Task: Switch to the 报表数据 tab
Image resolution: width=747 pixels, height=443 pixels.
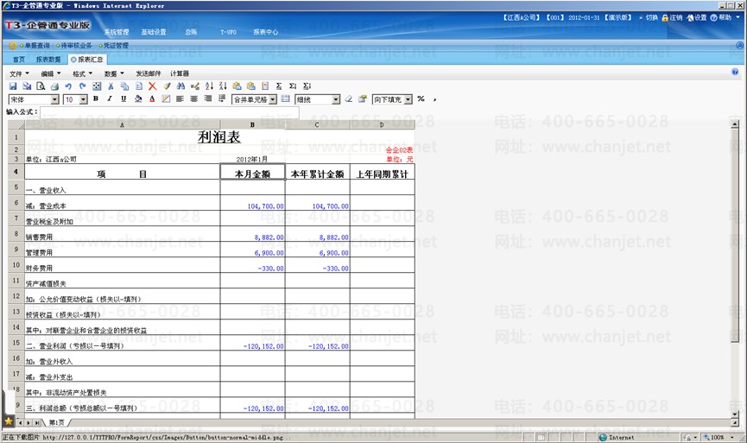Action: 48,60
